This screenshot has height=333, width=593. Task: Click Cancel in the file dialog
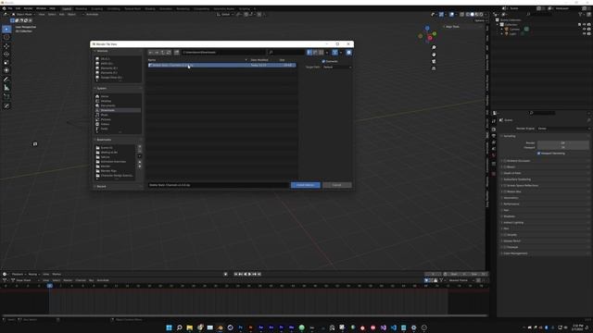(336, 185)
